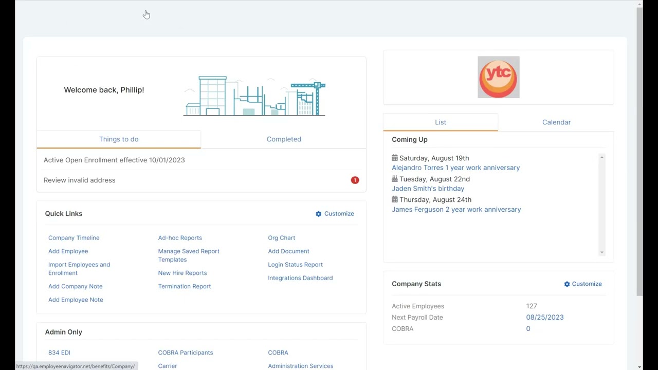658x370 pixels.
Task: Open New Hire Reports
Action: (182, 273)
